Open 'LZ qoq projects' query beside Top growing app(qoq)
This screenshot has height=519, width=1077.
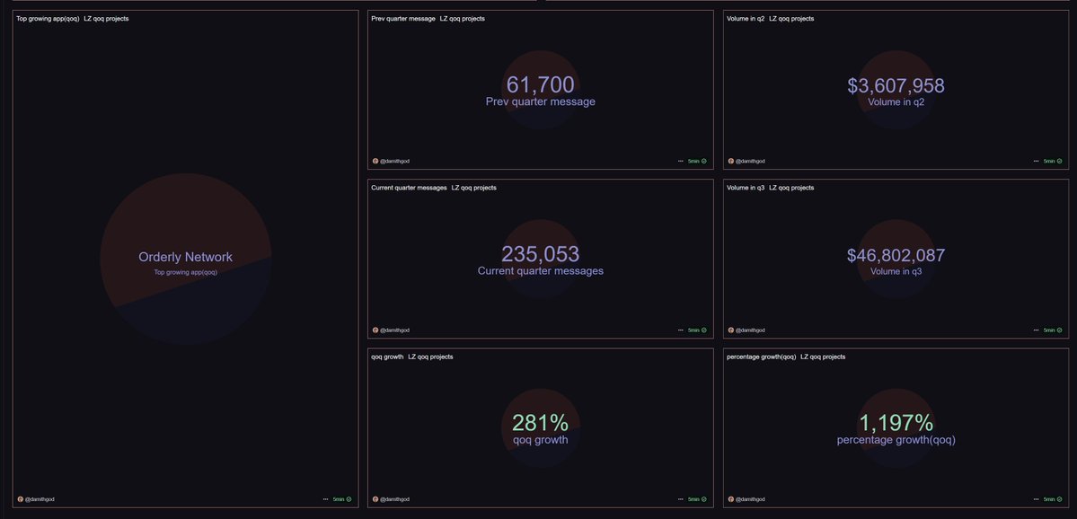tap(107, 19)
